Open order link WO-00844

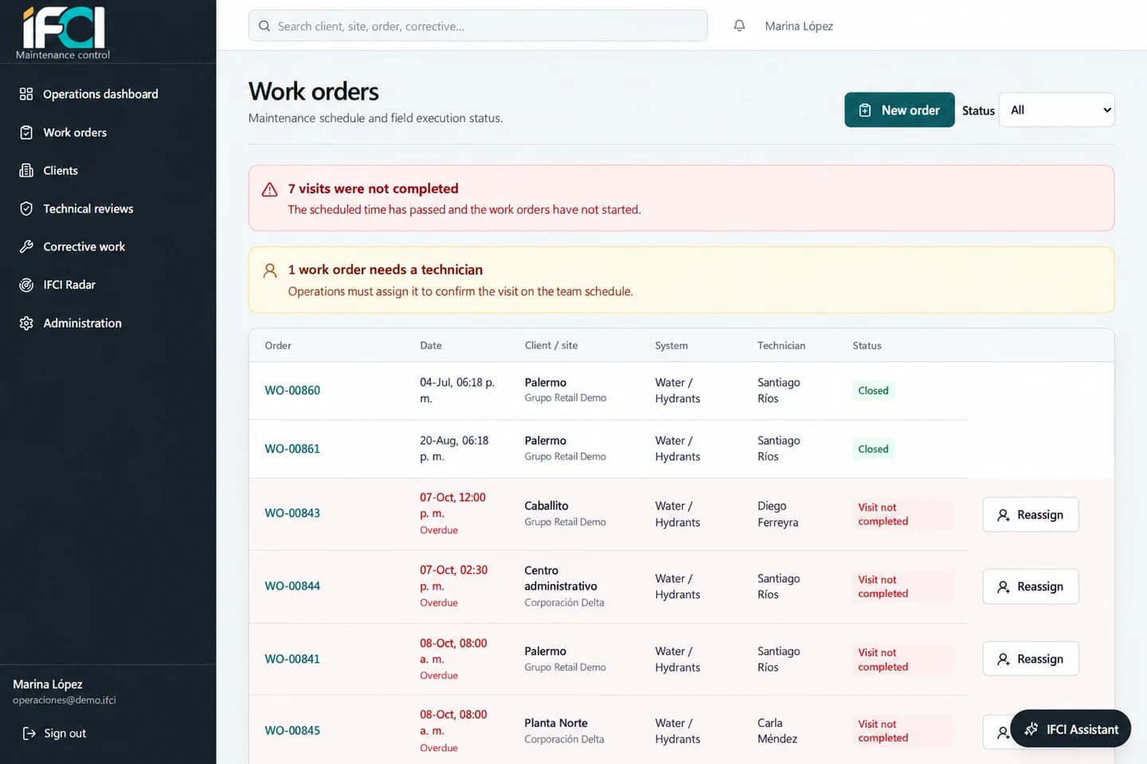292,587
